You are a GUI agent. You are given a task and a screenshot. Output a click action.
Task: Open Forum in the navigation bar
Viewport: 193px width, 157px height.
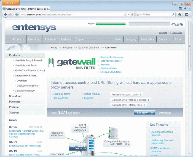pos(178,39)
